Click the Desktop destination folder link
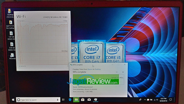This screenshot has height=104, width=184. point(97,69)
